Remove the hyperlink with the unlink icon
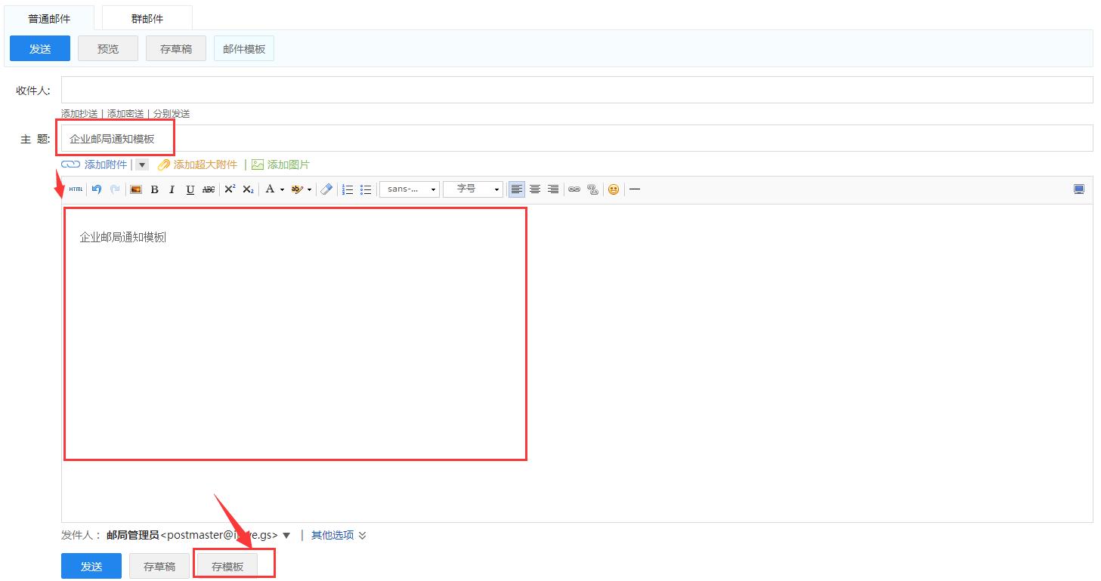The width and height of the screenshot is (1101, 581). (592, 189)
